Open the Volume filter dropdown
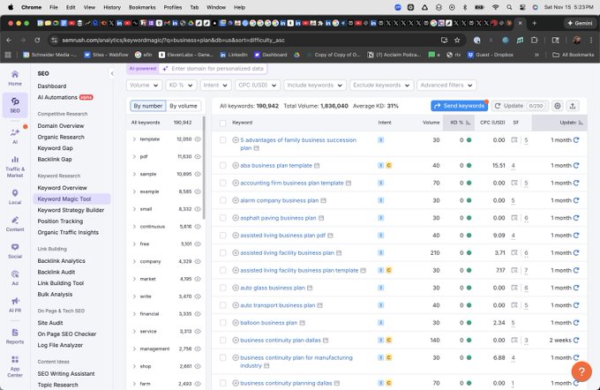Viewport: 600px width, 390px height. 144,85
